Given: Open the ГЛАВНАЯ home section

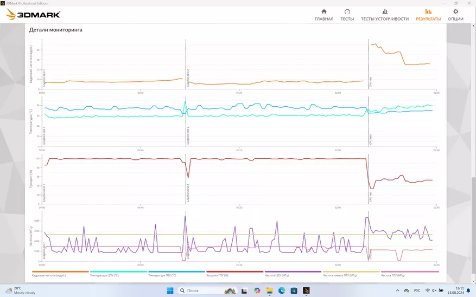Looking at the screenshot, I should coord(324,15).
